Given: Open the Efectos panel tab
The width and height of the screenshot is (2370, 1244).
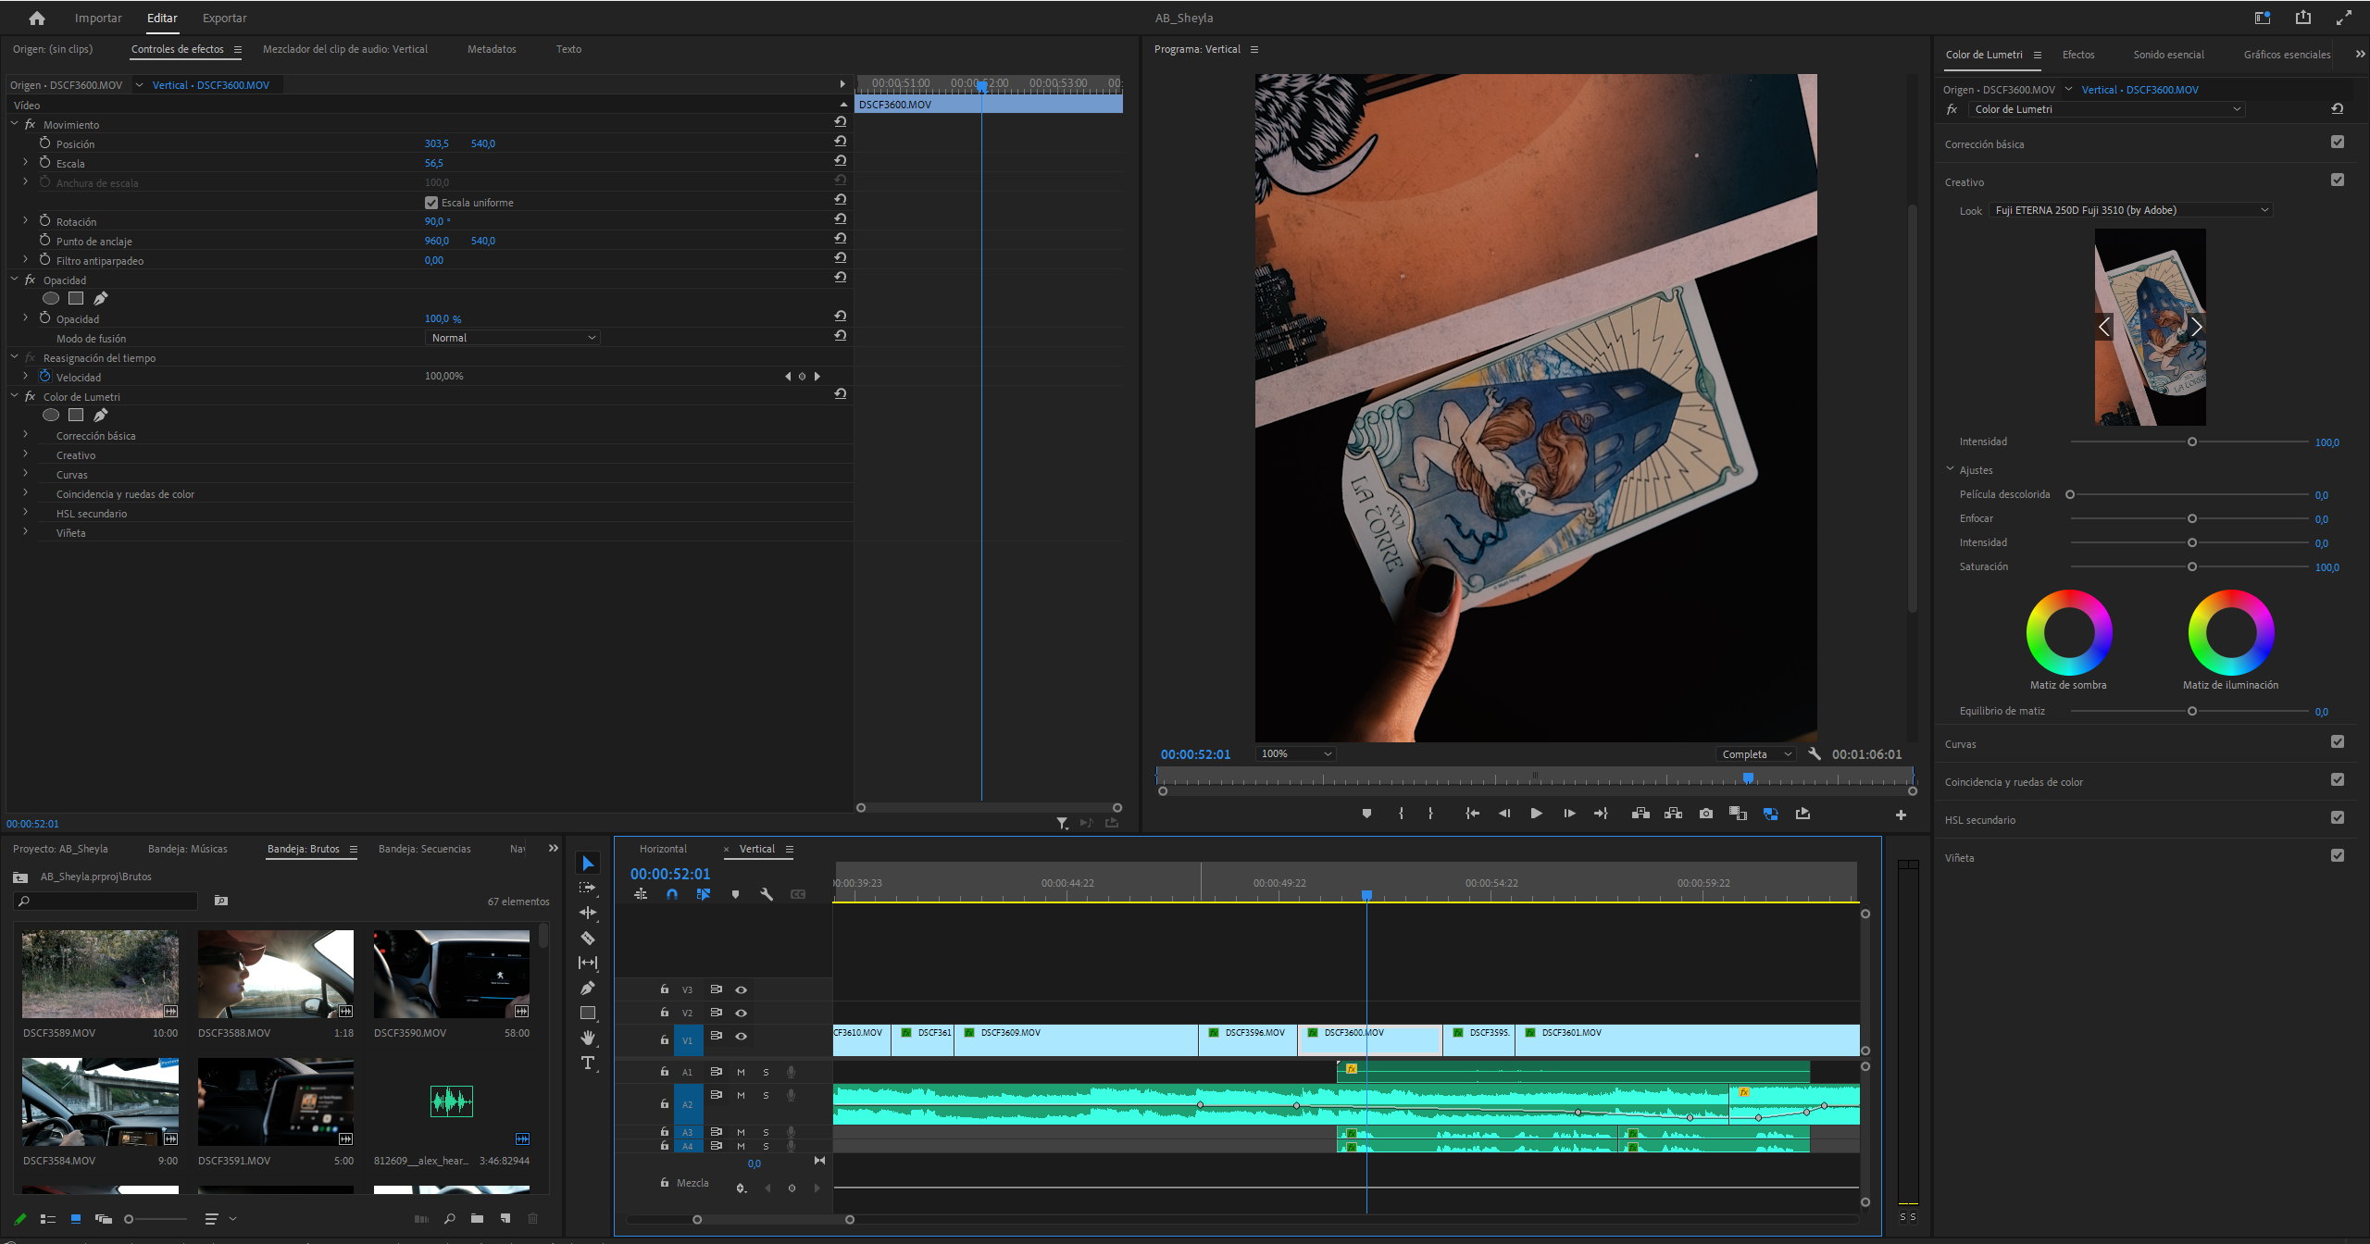Looking at the screenshot, I should (x=2078, y=55).
